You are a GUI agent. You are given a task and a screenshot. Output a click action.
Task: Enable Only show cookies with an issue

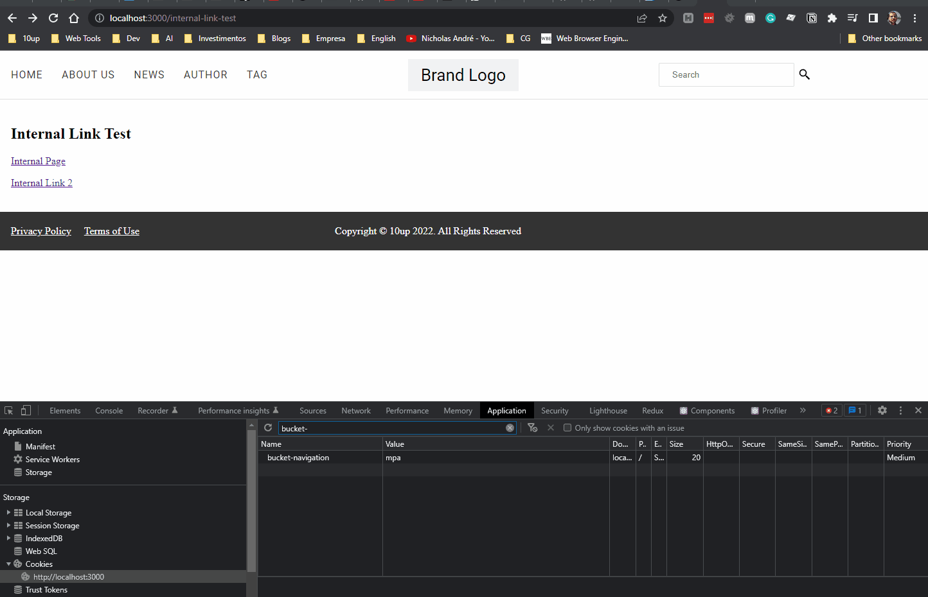tap(567, 428)
